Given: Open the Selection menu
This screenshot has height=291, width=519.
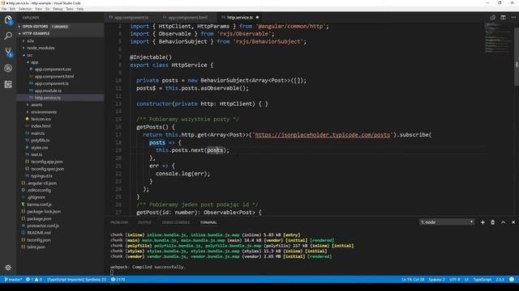Looking at the screenshot, I should (x=25, y=9).
